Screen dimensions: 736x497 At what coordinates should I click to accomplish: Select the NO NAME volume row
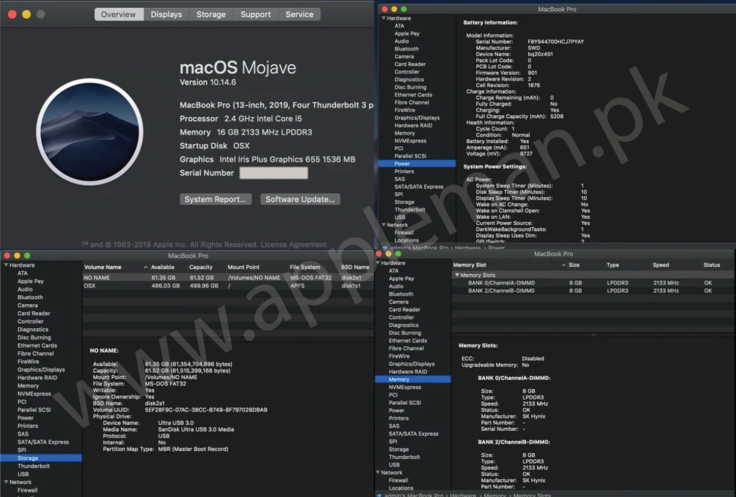[228, 278]
